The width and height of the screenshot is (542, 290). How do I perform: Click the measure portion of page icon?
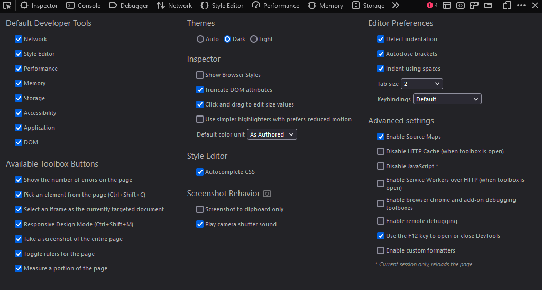click(x=488, y=6)
